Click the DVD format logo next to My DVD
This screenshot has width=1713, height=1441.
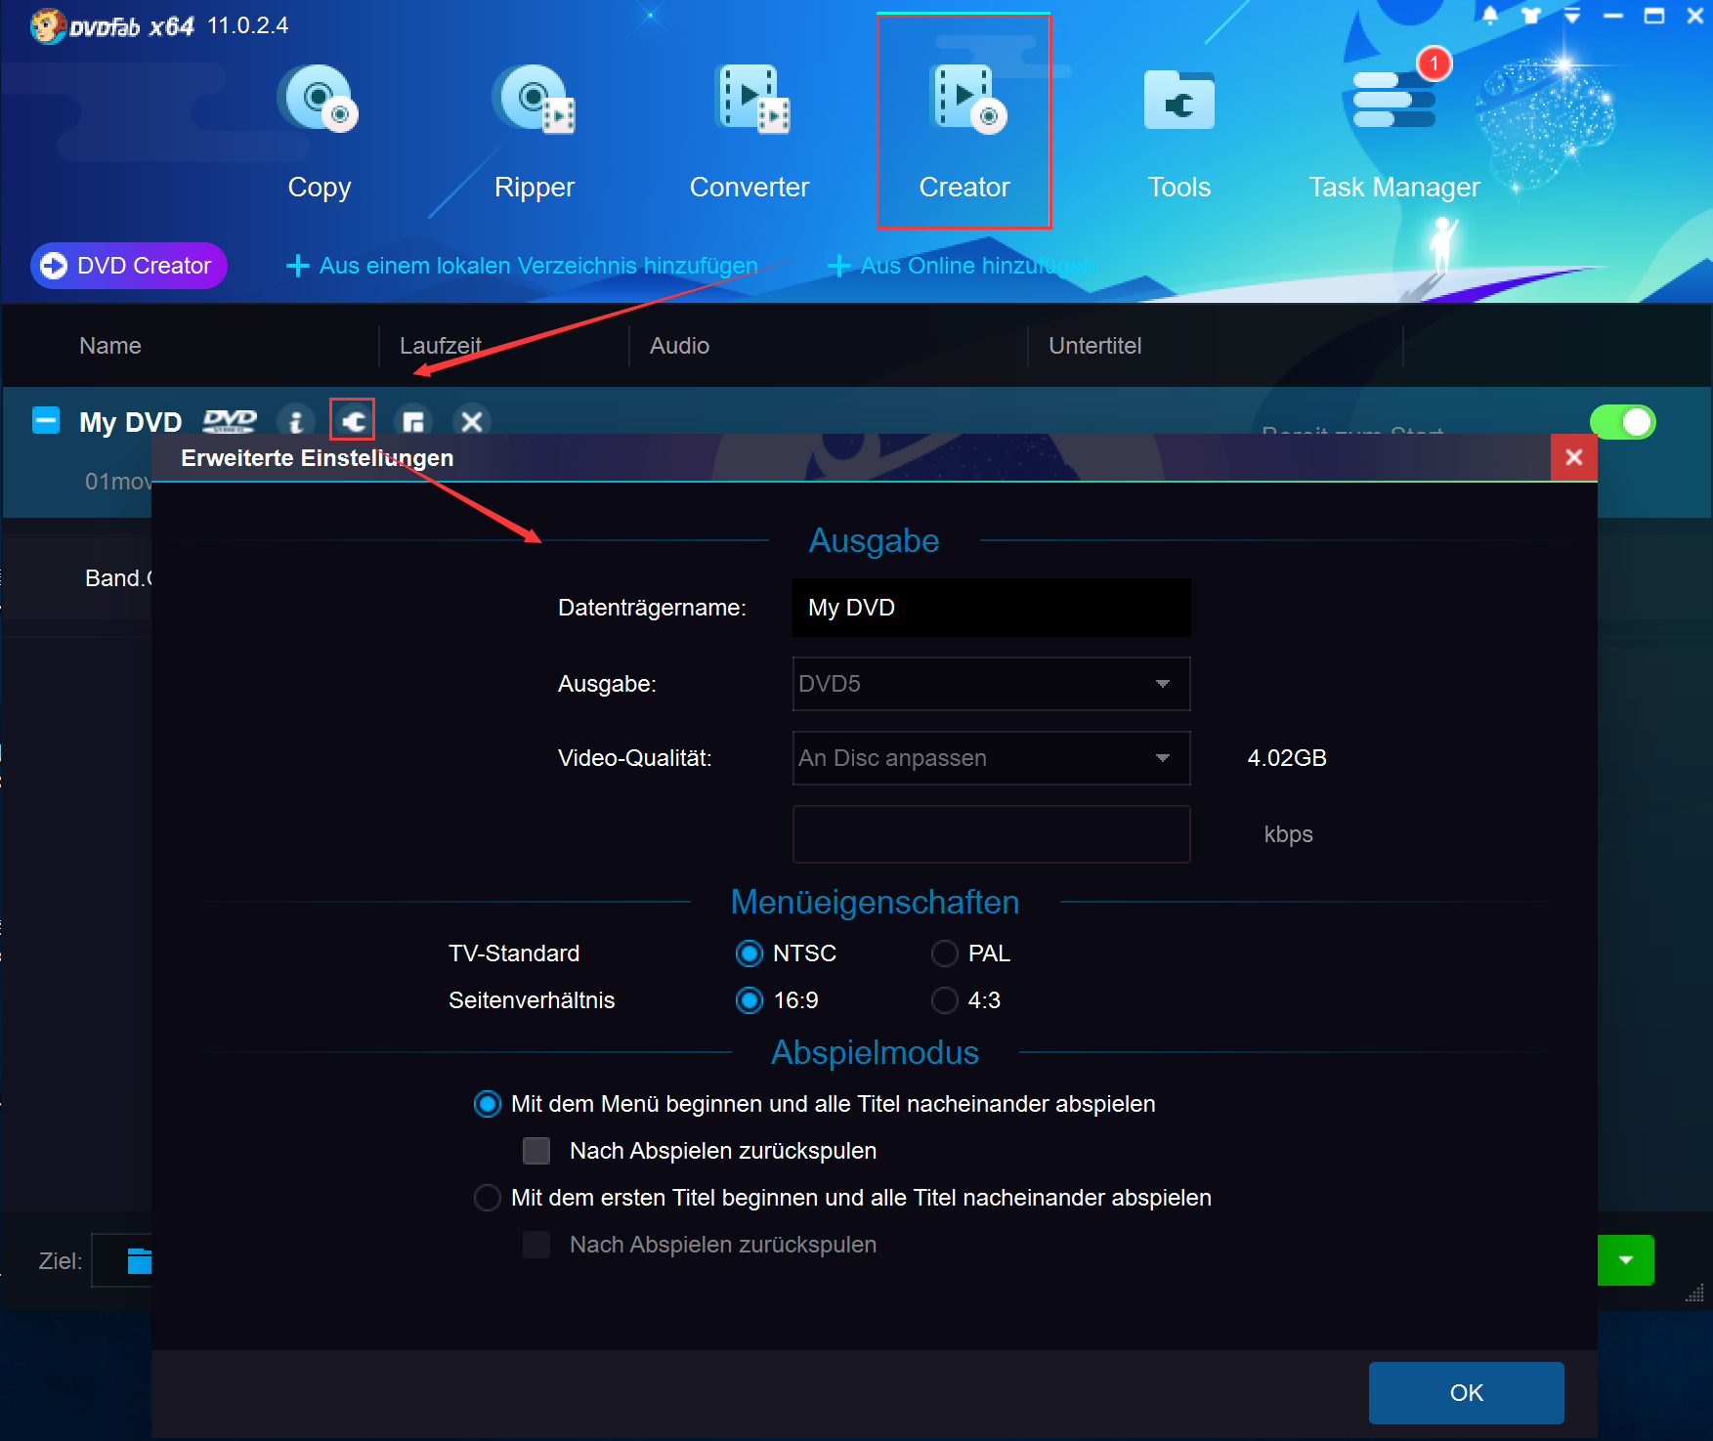pos(229,421)
